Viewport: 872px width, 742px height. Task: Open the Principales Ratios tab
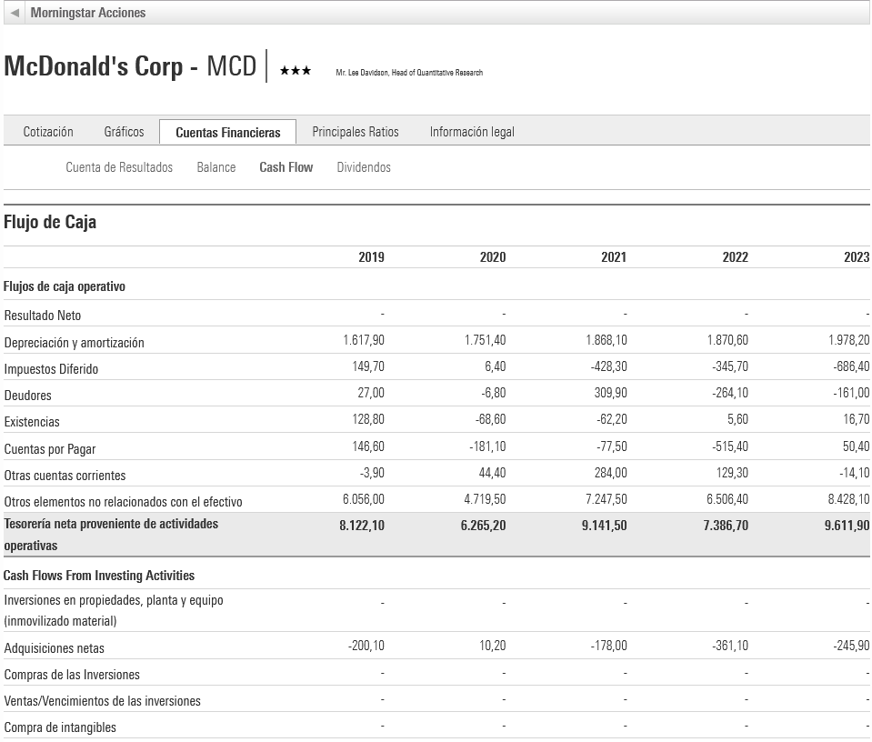[x=356, y=132]
